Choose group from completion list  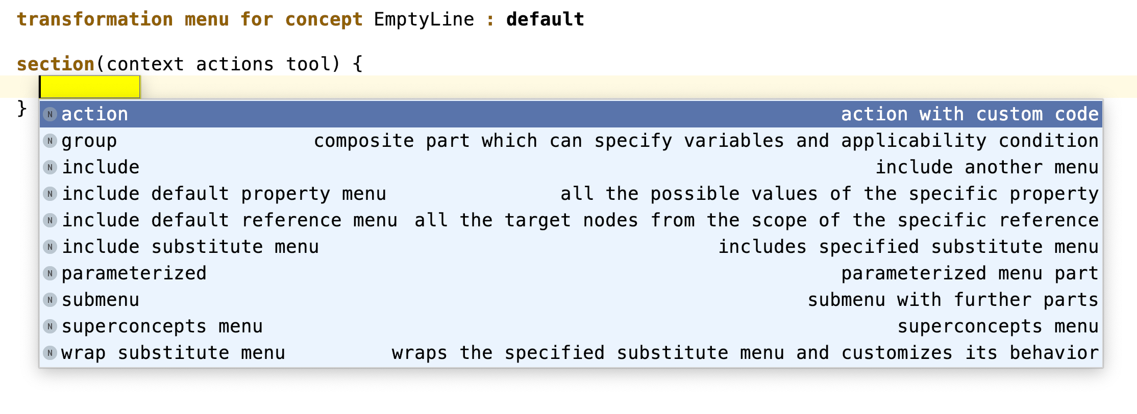[89, 141]
